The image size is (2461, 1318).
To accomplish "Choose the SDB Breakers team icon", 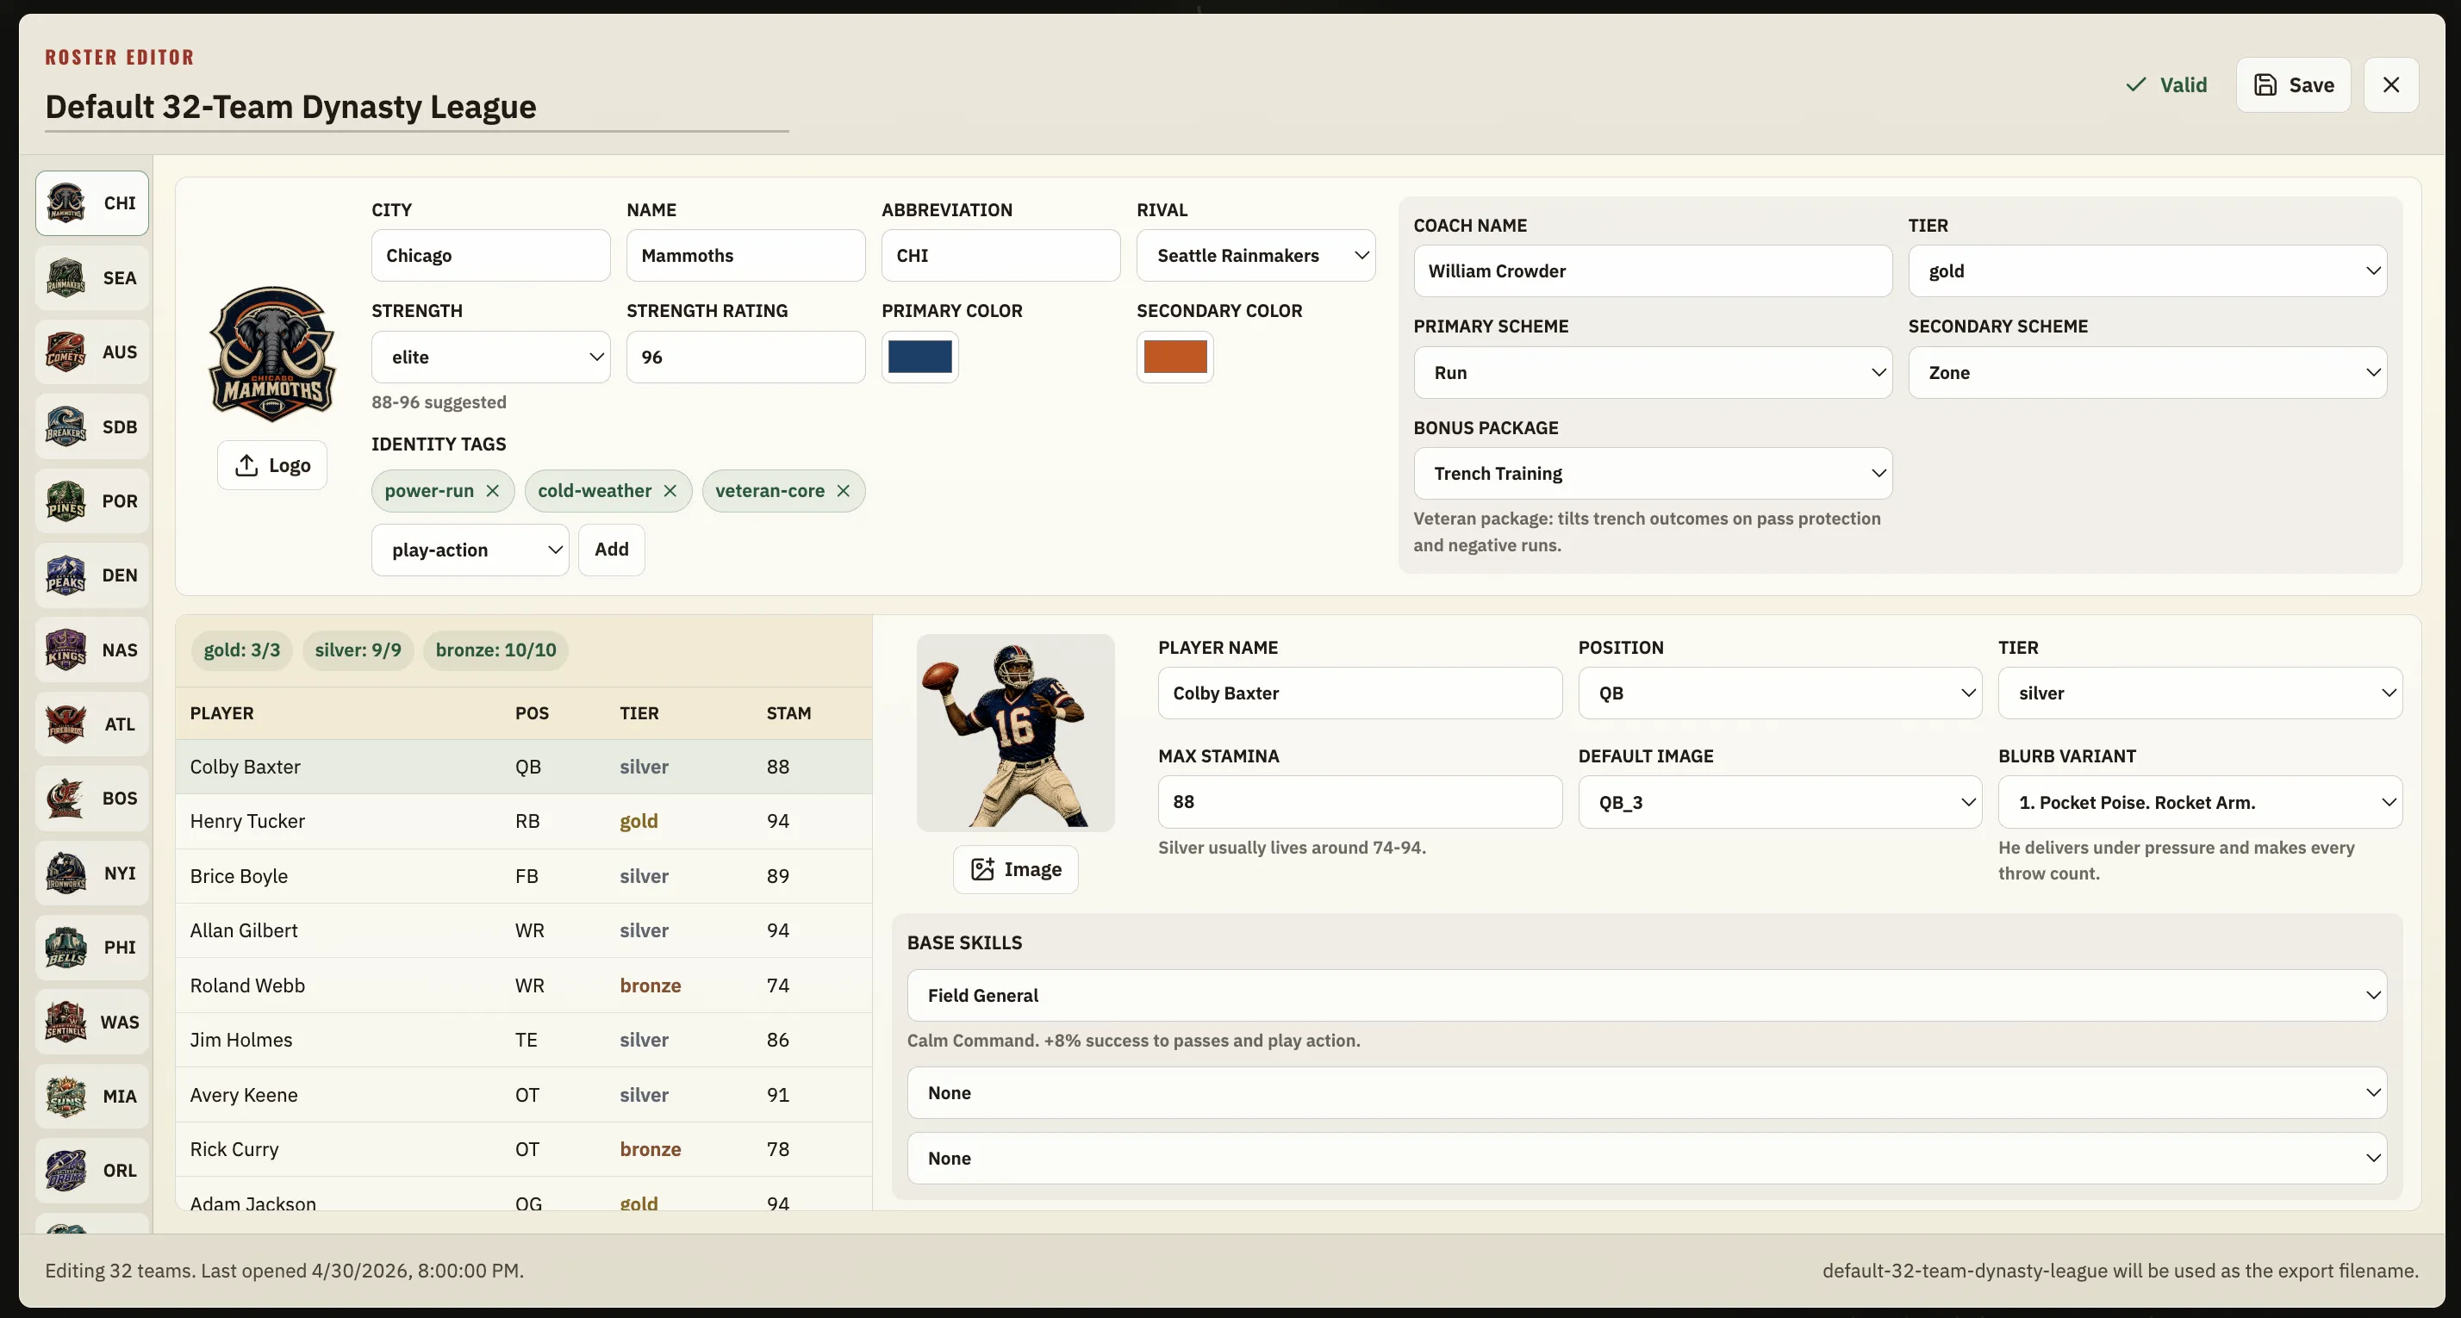I will (x=65, y=426).
